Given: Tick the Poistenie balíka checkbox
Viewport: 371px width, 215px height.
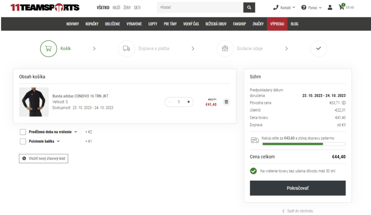Looking at the screenshot, I should pos(23,141).
